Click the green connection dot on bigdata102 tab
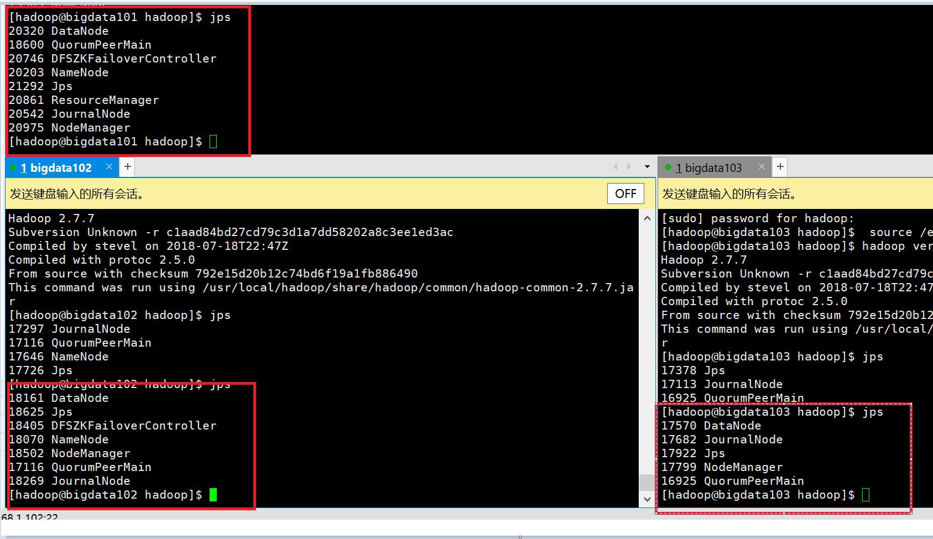This screenshot has height=539, width=933. click(x=13, y=167)
